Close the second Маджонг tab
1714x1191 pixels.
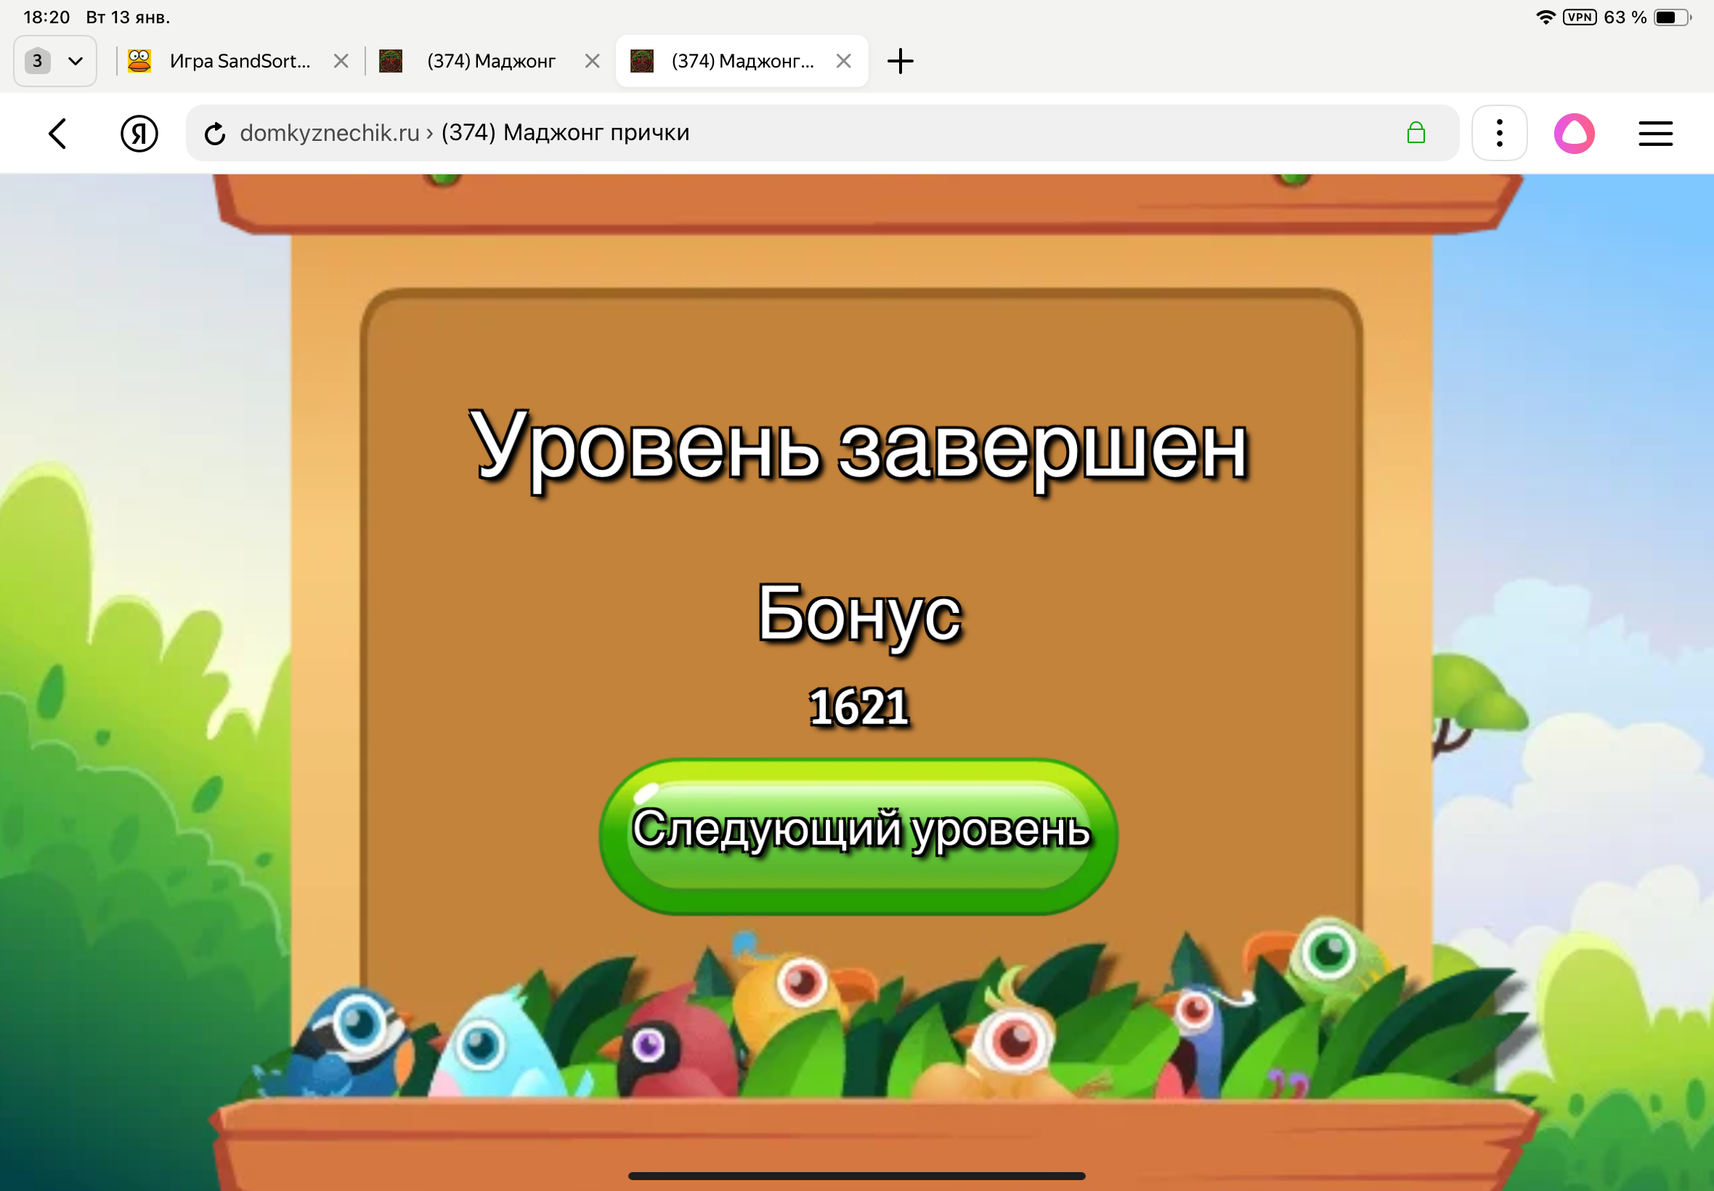pos(590,60)
